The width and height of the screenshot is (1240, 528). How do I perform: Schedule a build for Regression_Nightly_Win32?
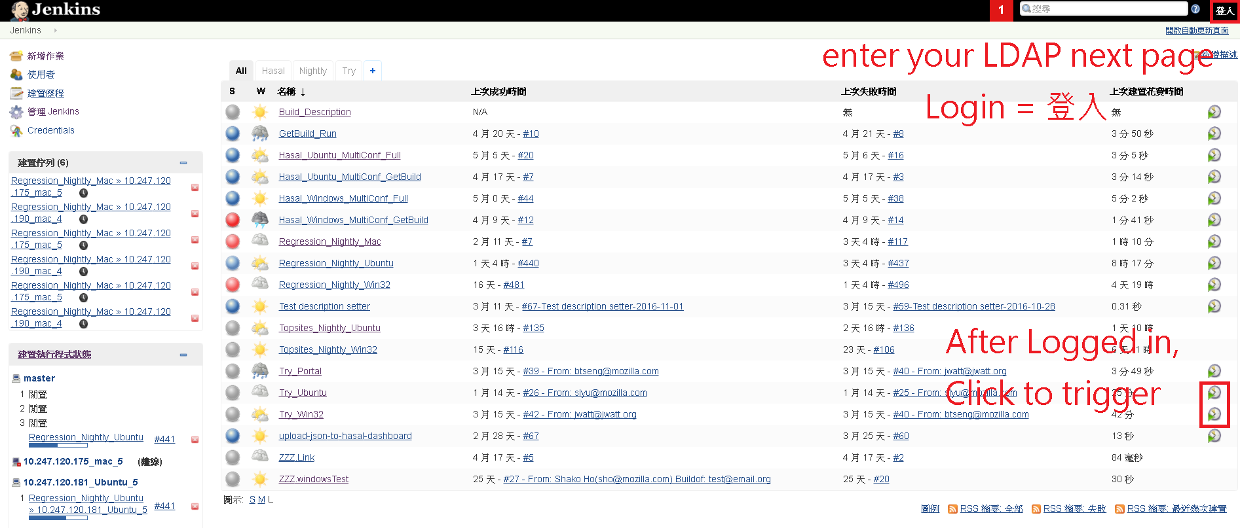[x=1214, y=285]
